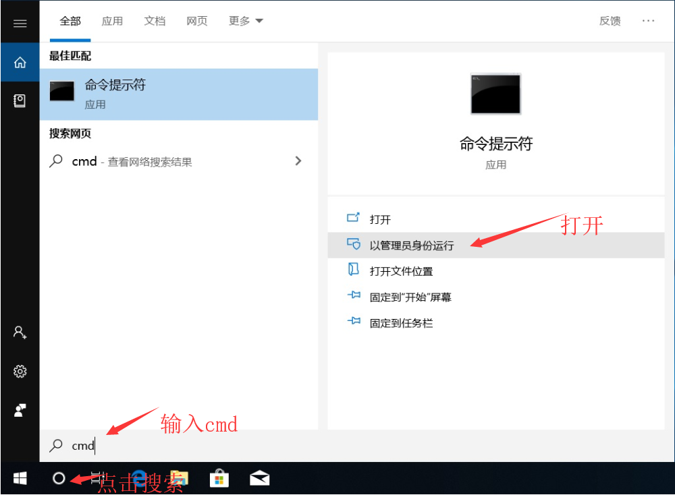Switch to the 应用 tab

click(112, 21)
